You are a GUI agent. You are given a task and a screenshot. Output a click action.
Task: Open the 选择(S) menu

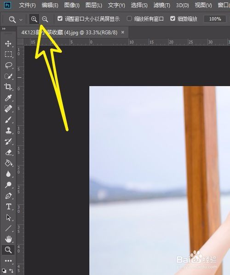[x=139, y=6]
